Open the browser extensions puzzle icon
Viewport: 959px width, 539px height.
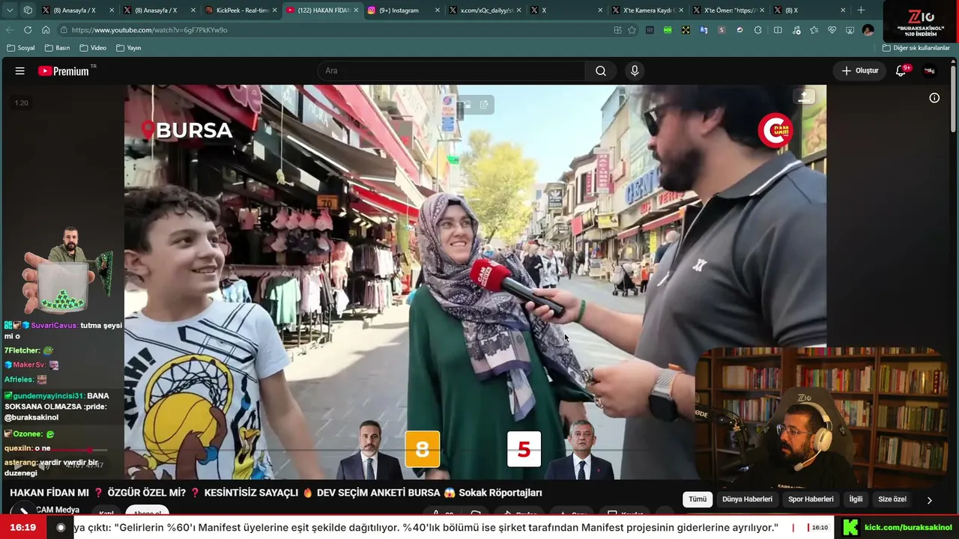[758, 30]
